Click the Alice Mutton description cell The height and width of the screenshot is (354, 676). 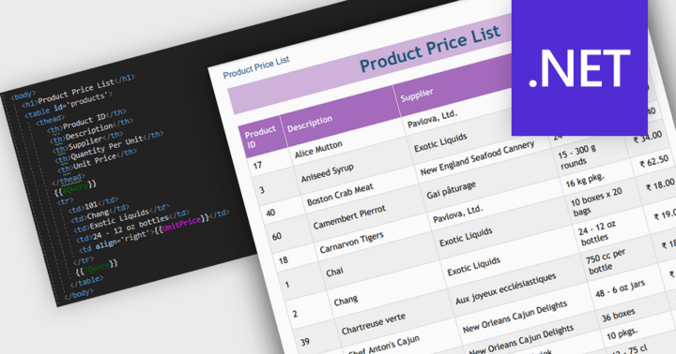[318, 149]
